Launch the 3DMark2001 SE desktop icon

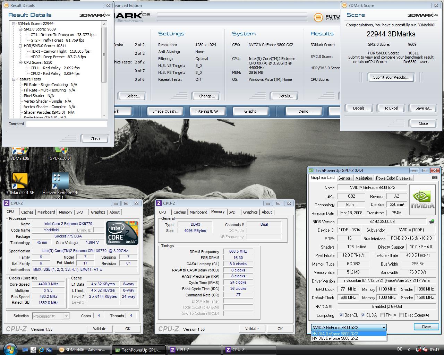20,184
